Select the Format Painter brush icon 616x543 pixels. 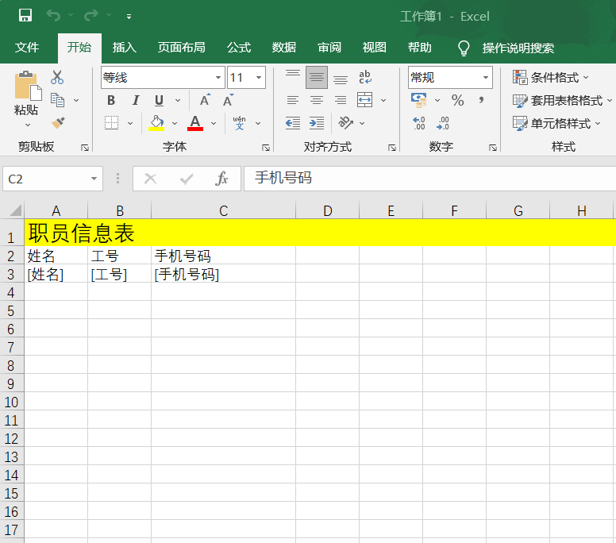pos(58,123)
